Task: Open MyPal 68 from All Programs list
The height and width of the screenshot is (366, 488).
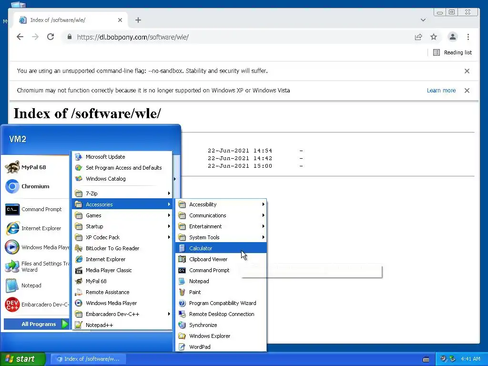Action: coord(122,281)
